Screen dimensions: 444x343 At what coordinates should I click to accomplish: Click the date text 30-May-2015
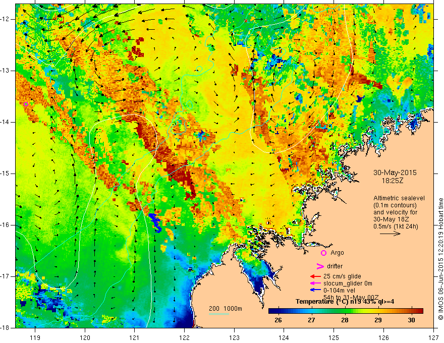(x=395, y=173)
